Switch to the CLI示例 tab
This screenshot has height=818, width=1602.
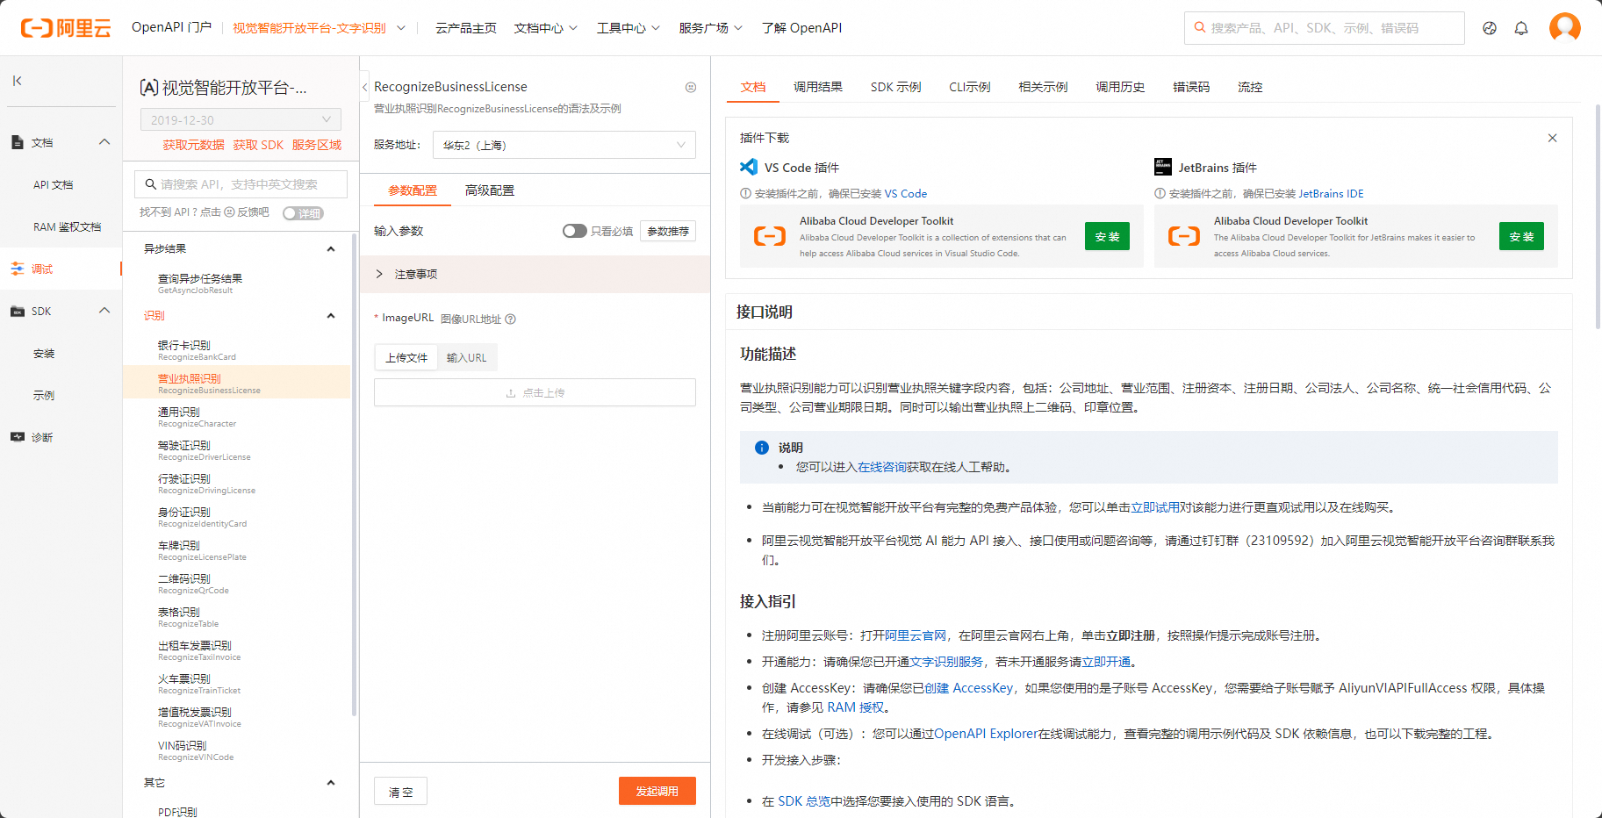point(970,87)
